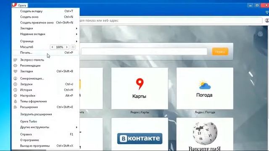The image size is (269, 151).
Task: Click the Opera logo menu button
Action: pos(20,5)
